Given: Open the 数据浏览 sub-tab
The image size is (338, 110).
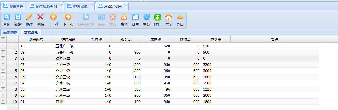Looking at the screenshot, I should click(31, 33).
